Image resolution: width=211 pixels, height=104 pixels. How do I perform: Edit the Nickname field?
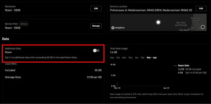click(x=96, y=8)
